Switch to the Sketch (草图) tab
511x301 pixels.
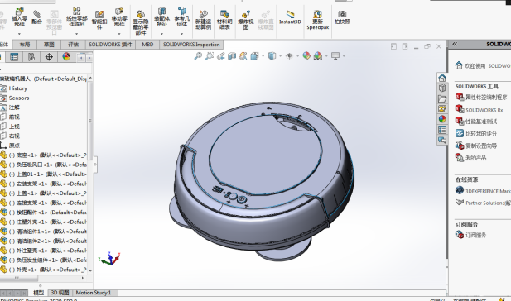49,45
